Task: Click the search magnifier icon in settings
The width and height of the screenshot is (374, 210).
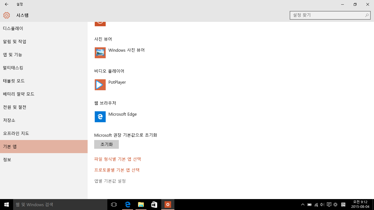Action: 367,15
